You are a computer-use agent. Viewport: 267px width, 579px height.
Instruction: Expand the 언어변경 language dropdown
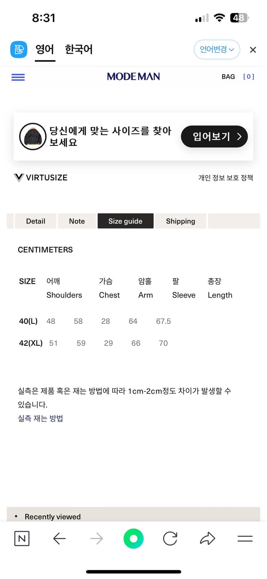[217, 50]
